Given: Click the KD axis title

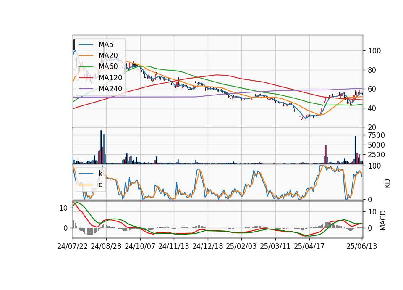Looking at the screenshot, I should click(x=387, y=184).
